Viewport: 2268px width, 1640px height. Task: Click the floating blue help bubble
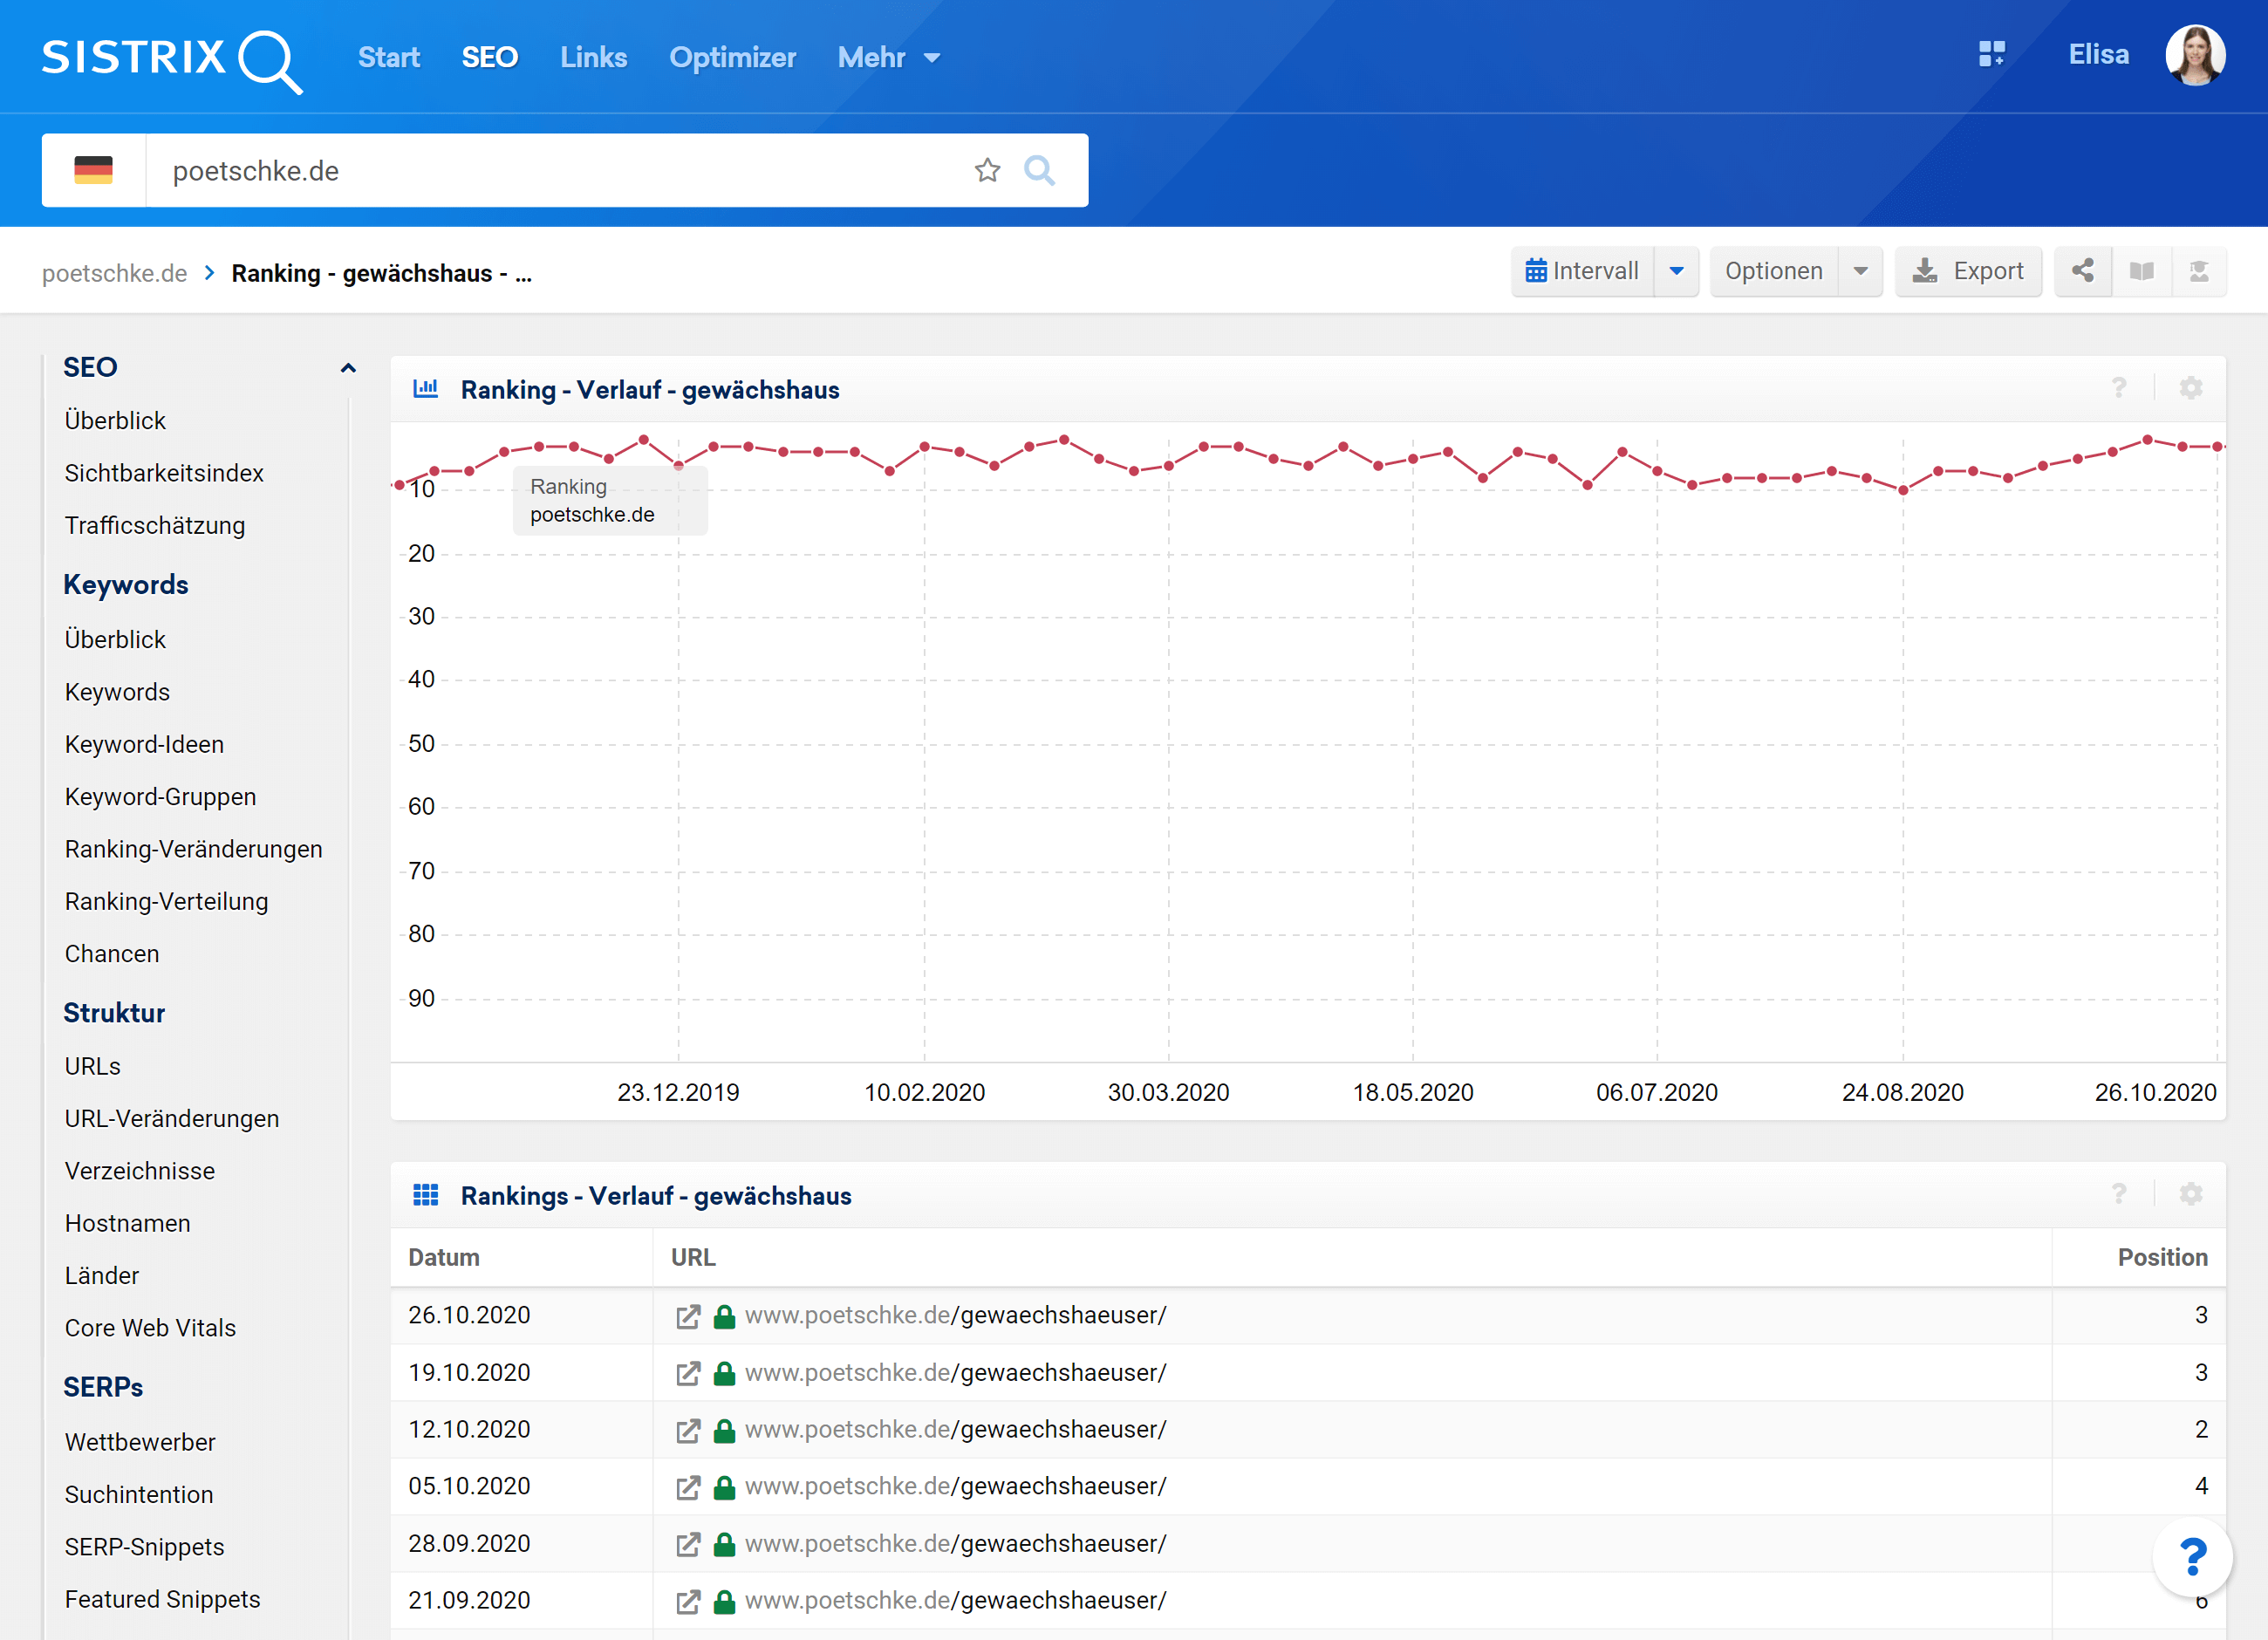(x=2192, y=1556)
